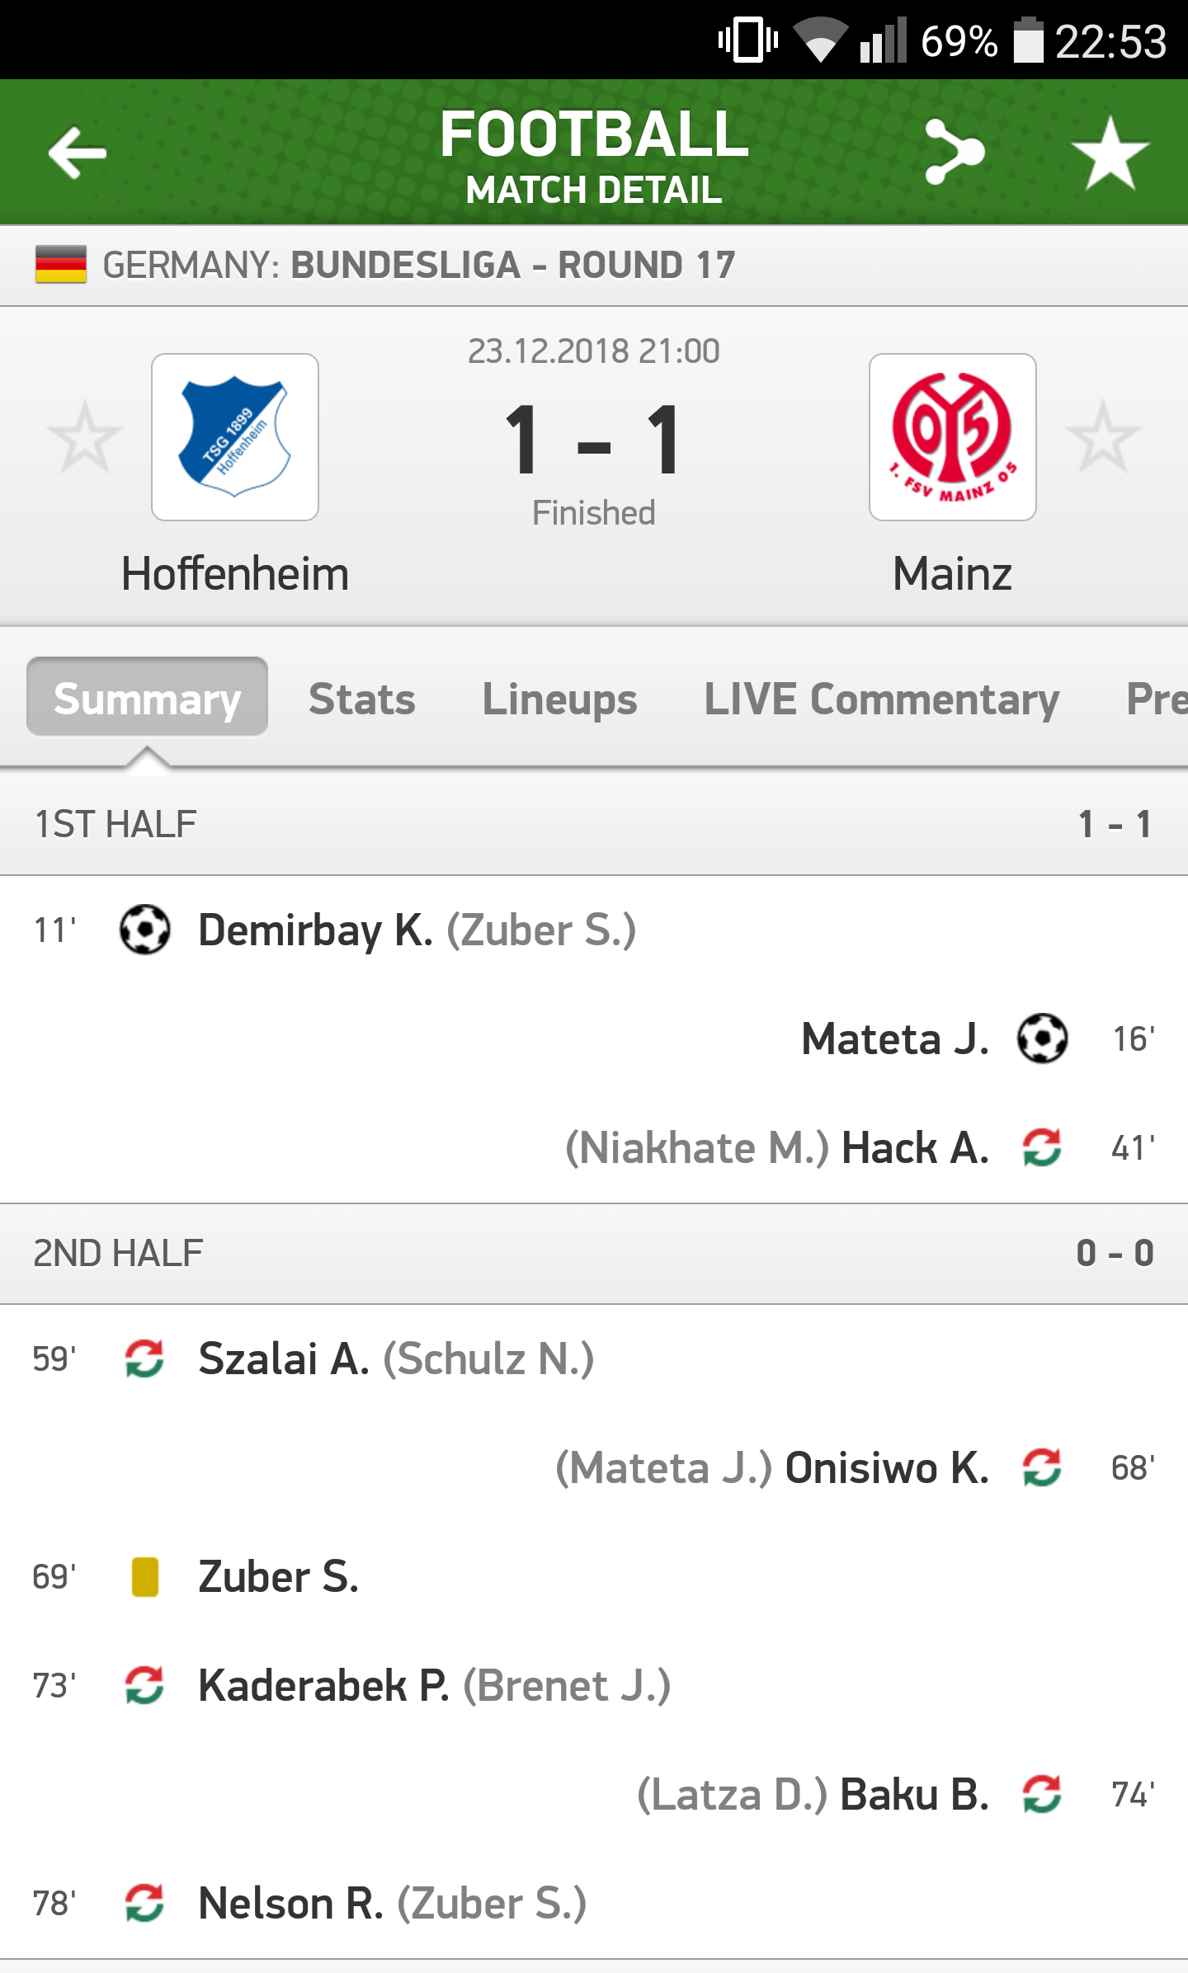Screen dimensions: 1188x1973
Task: Tap the back arrow in header
Action: coord(78,153)
